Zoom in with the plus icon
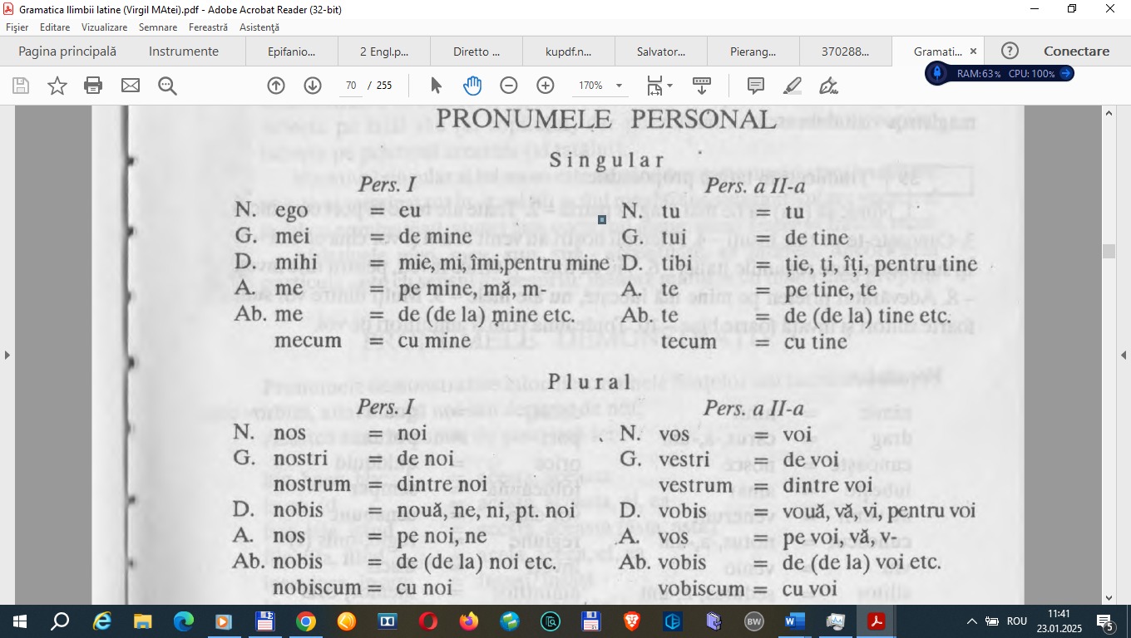This screenshot has width=1131, height=638. [x=546, y=86]
